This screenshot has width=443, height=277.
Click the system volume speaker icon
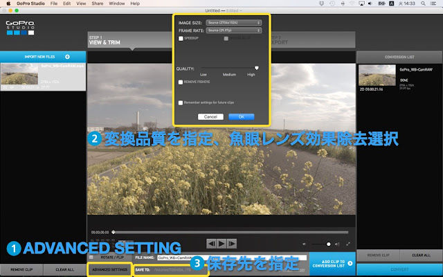tap(370, 3)
